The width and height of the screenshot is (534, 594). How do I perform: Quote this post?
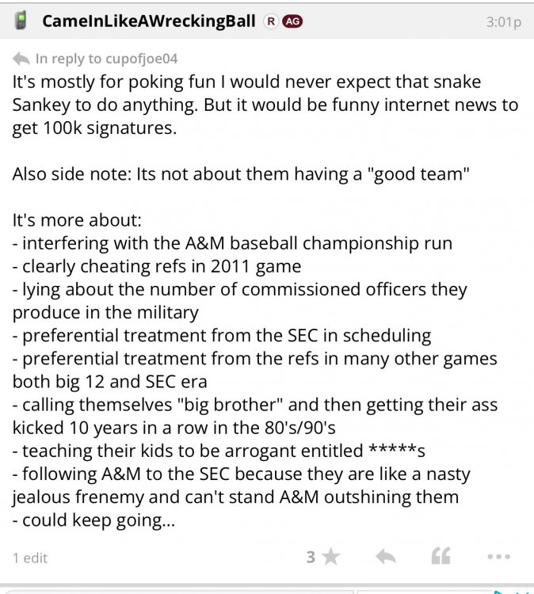[x=441, y=558]
